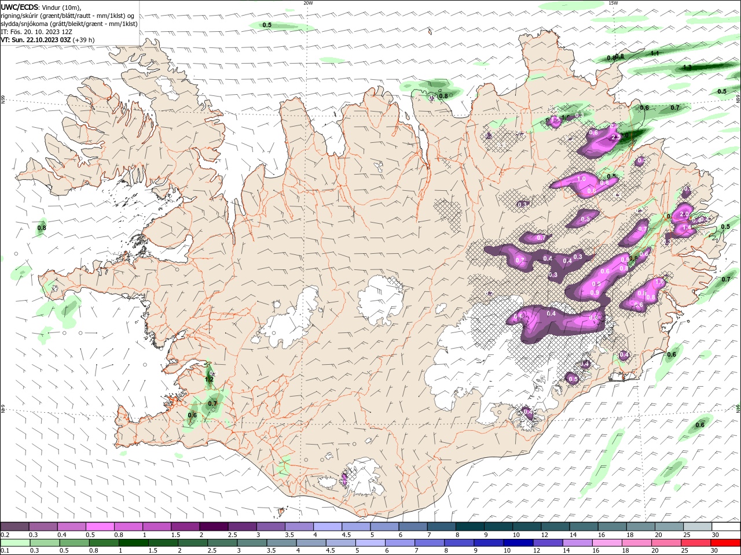Pick the deep blue 10 swatch in the lower legend row

coord(518,543)
